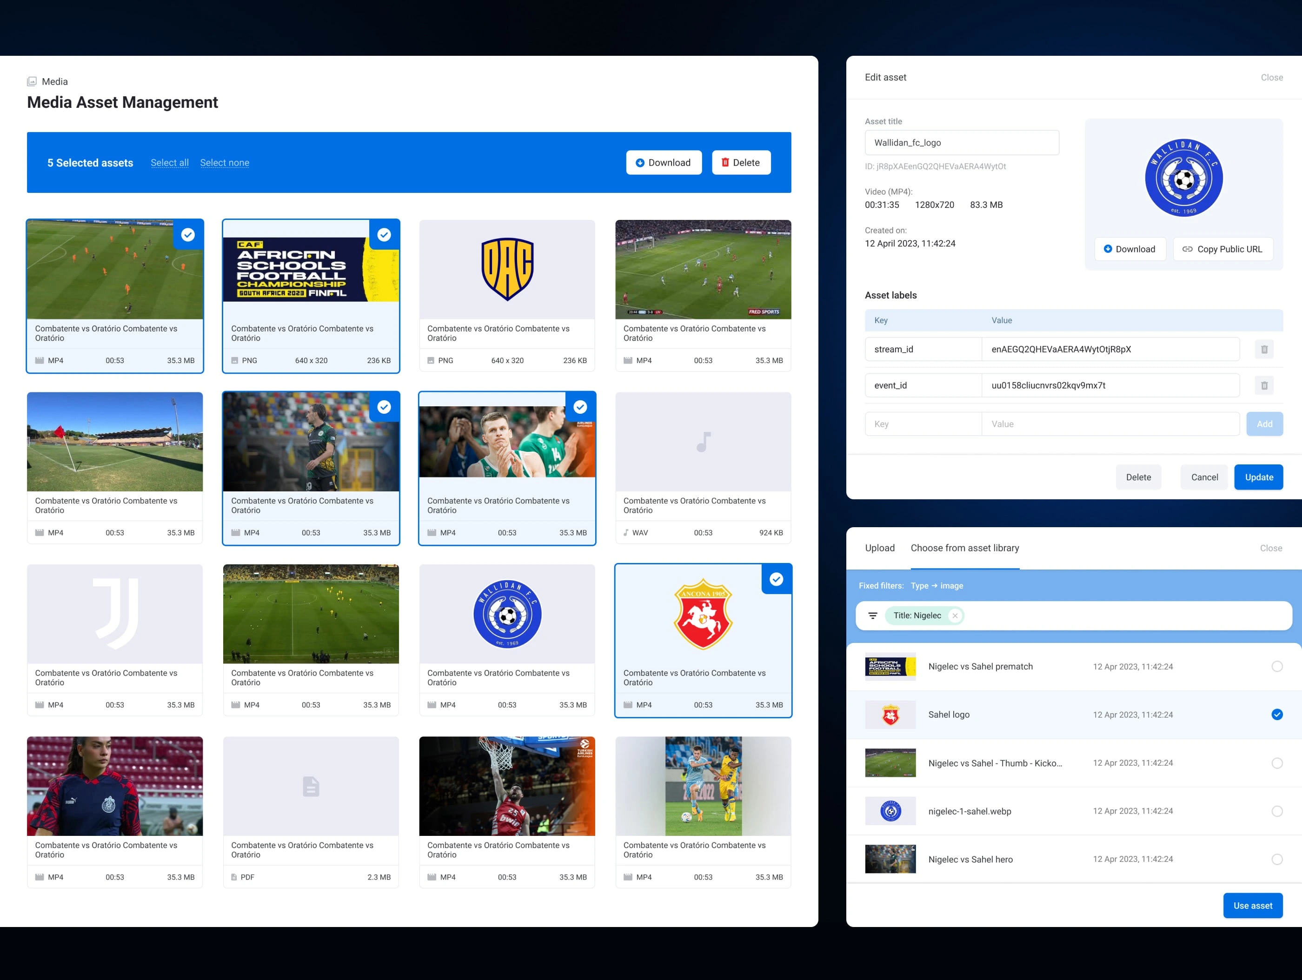The image size is (1302, 980).
Task: Click Copy Public URL with link icon
Action: 1222,249
